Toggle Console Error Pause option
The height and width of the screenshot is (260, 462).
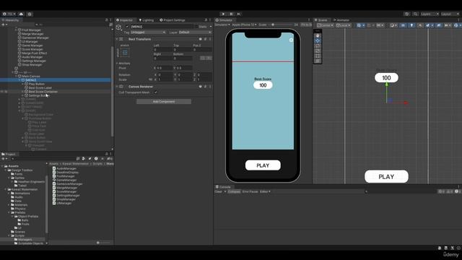click(250, 191)
